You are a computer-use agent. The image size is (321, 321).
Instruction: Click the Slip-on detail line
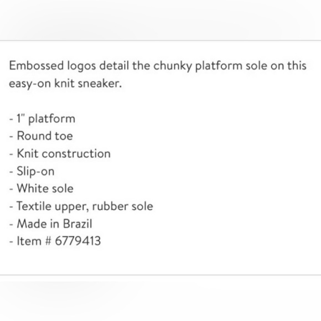pyautogui.click(x=32, y=171)
